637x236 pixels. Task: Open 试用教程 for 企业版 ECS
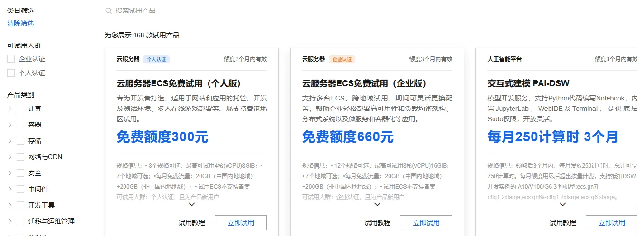(377, 223)
